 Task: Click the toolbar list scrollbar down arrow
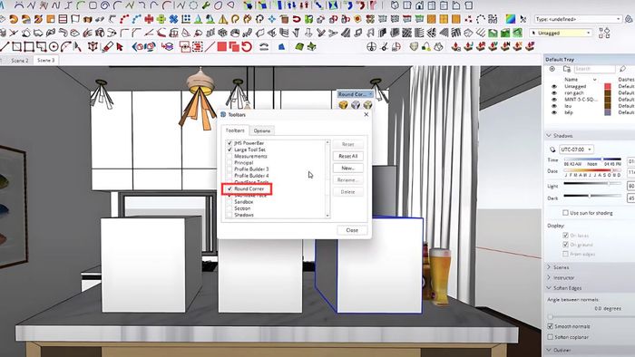click(327, 216)
